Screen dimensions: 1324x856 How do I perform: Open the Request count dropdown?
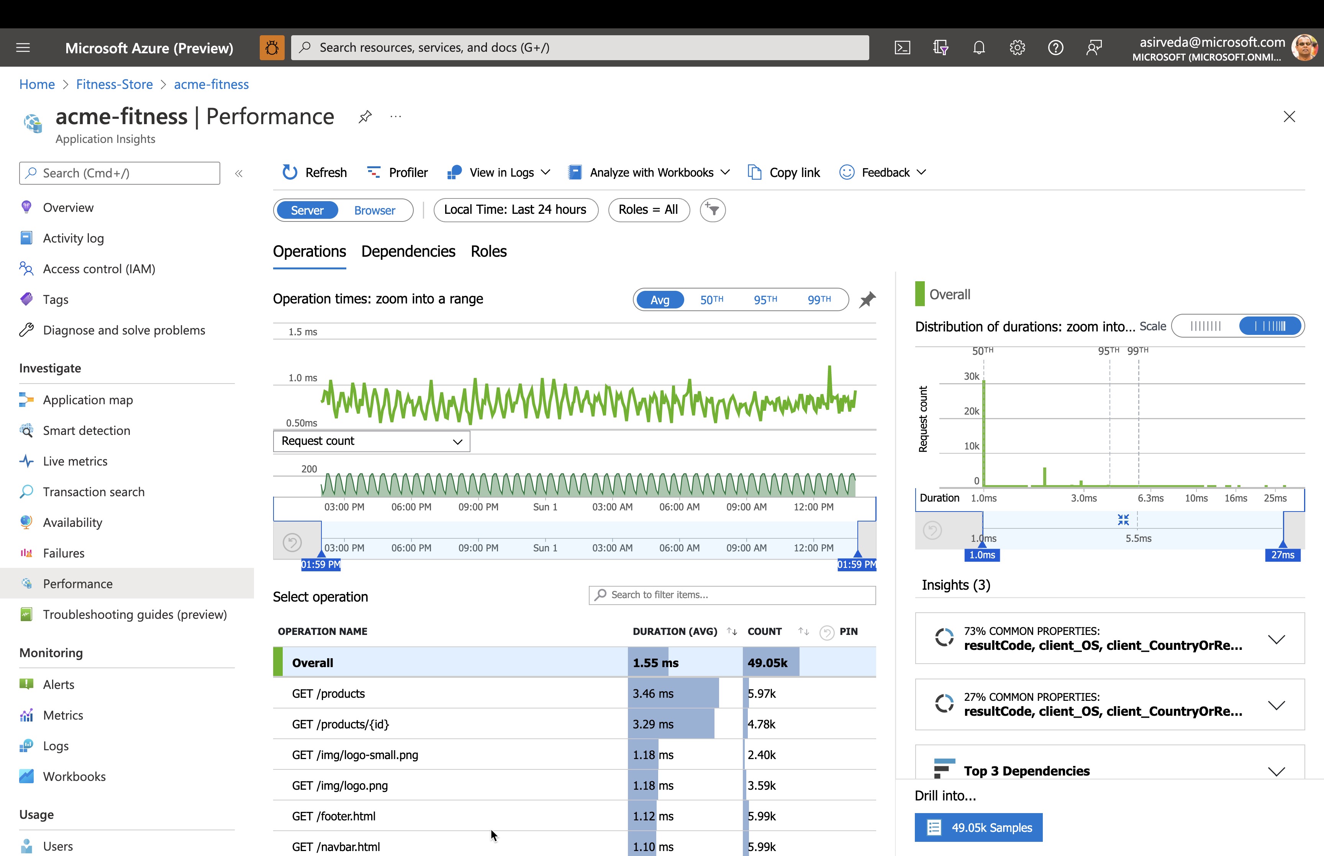[x=371, y=441]
